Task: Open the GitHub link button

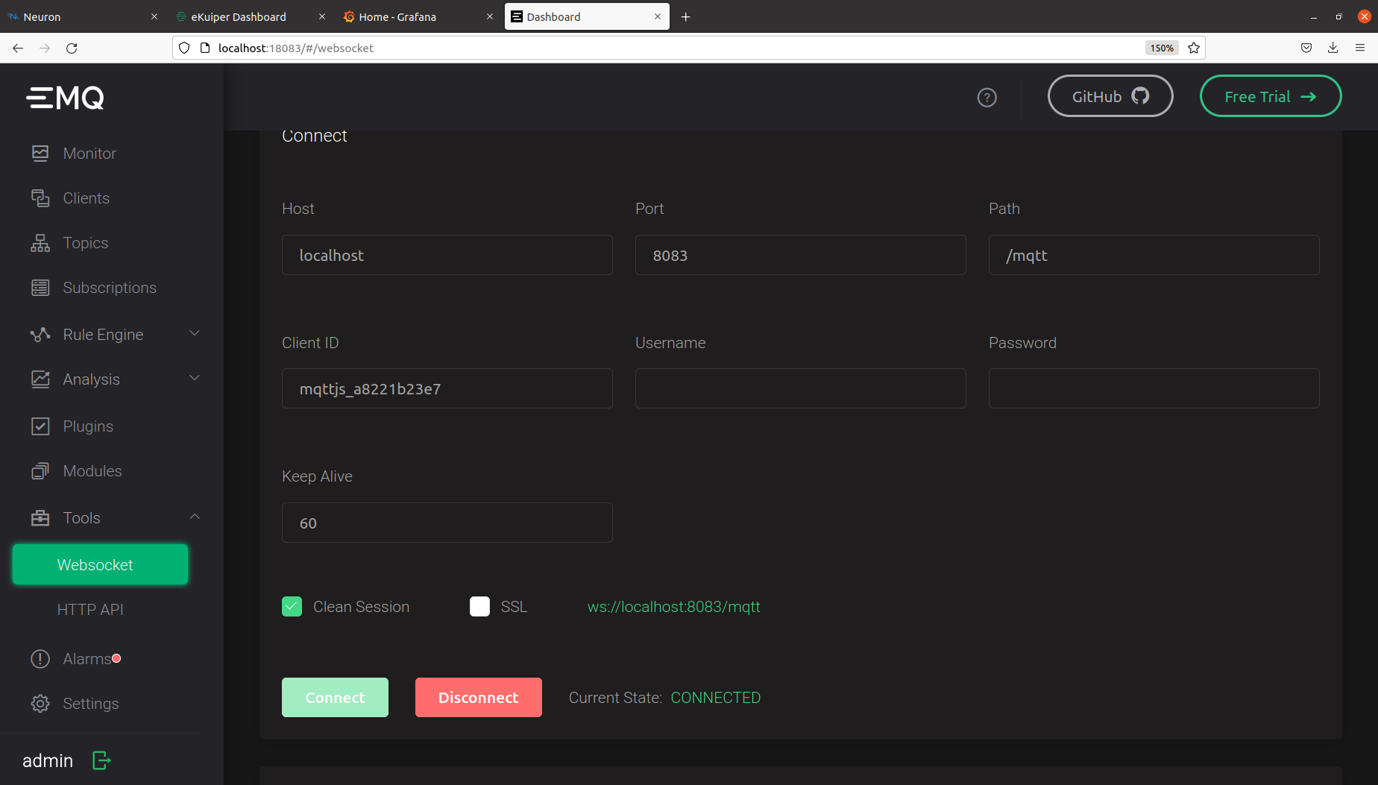Action: [x=1110, y=96]
